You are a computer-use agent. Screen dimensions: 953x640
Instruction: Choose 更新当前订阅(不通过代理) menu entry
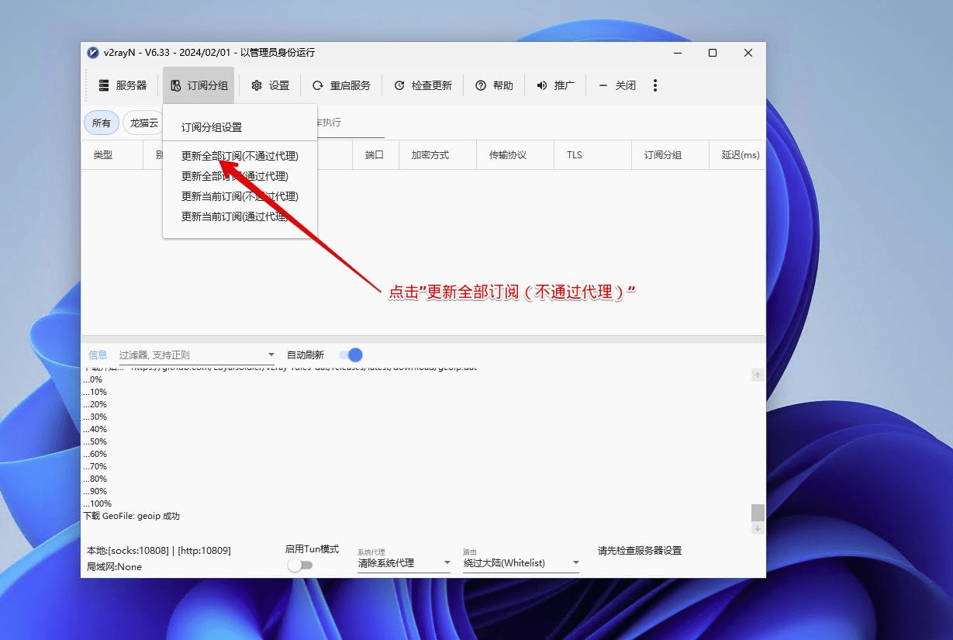point(240,196)
